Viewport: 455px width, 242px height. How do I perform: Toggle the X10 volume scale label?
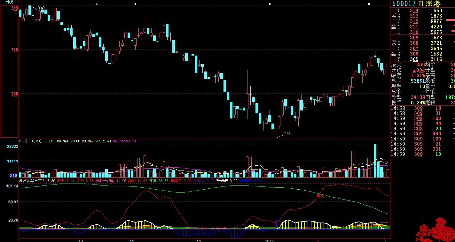click(x=13, y=175)
